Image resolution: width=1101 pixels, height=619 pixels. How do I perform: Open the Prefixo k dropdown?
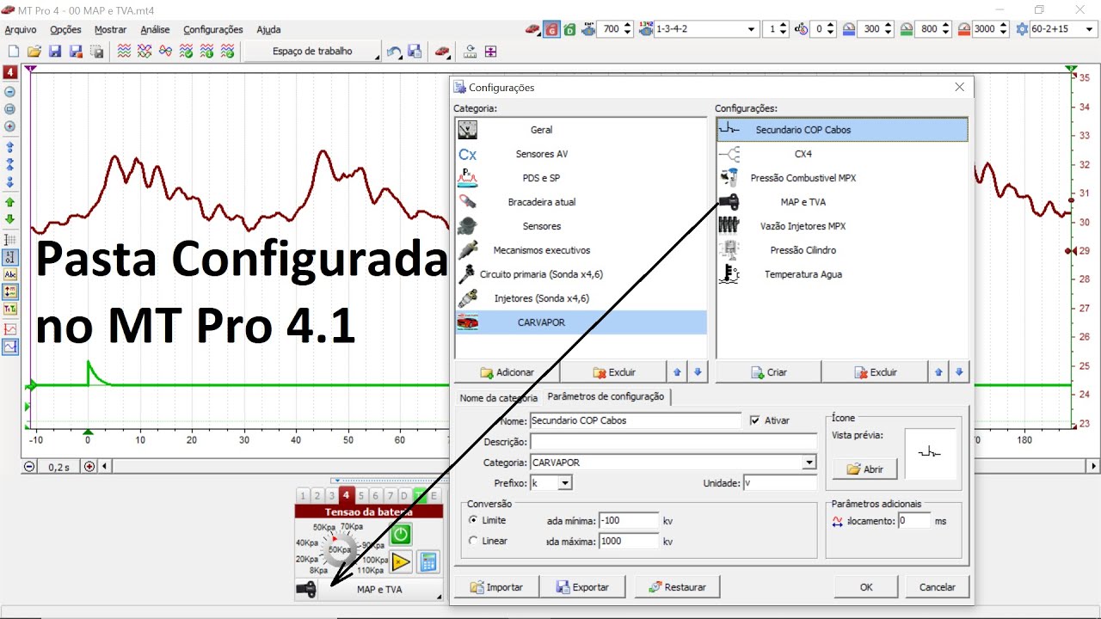[x=564, y=483]
